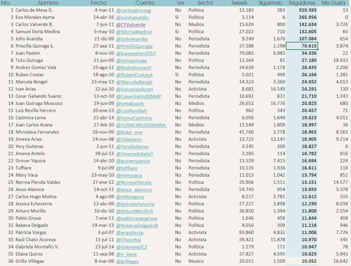This screenshot has height=266, width=351.
Task: Open the @Telasimm link
Action: pyautogui.click(x=129, y=139)
